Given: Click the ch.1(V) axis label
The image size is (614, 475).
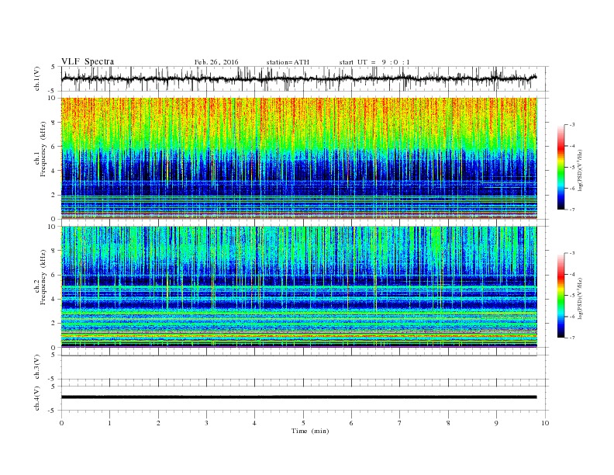Looking at the screenshot, I should [x=37, y=78].
